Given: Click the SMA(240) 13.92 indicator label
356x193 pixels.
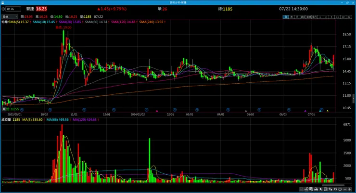Looking at the screenshot, I should [x=151, y=22].
